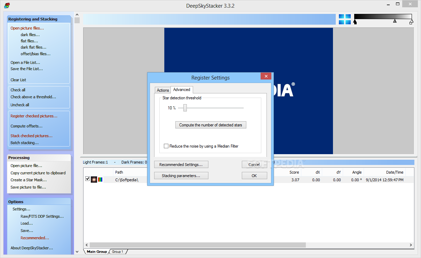This screenshot has width=421, height=258.
Task: Click the RGB color icon in list row
Action: pos(100,180)
